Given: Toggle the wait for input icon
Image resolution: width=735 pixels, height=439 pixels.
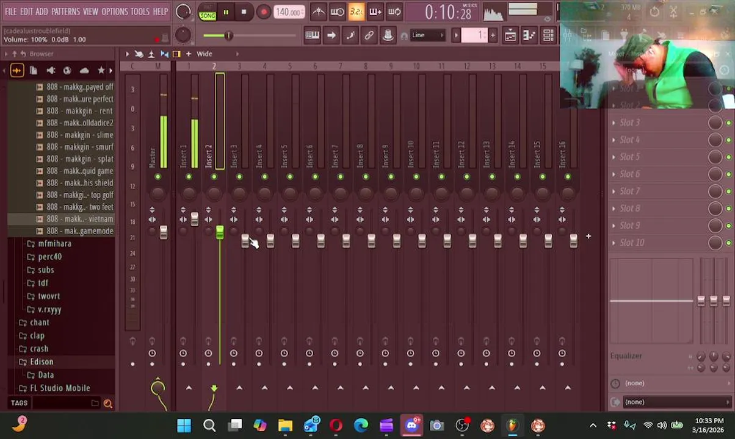Looking at the screenshot, I should 337,12.
